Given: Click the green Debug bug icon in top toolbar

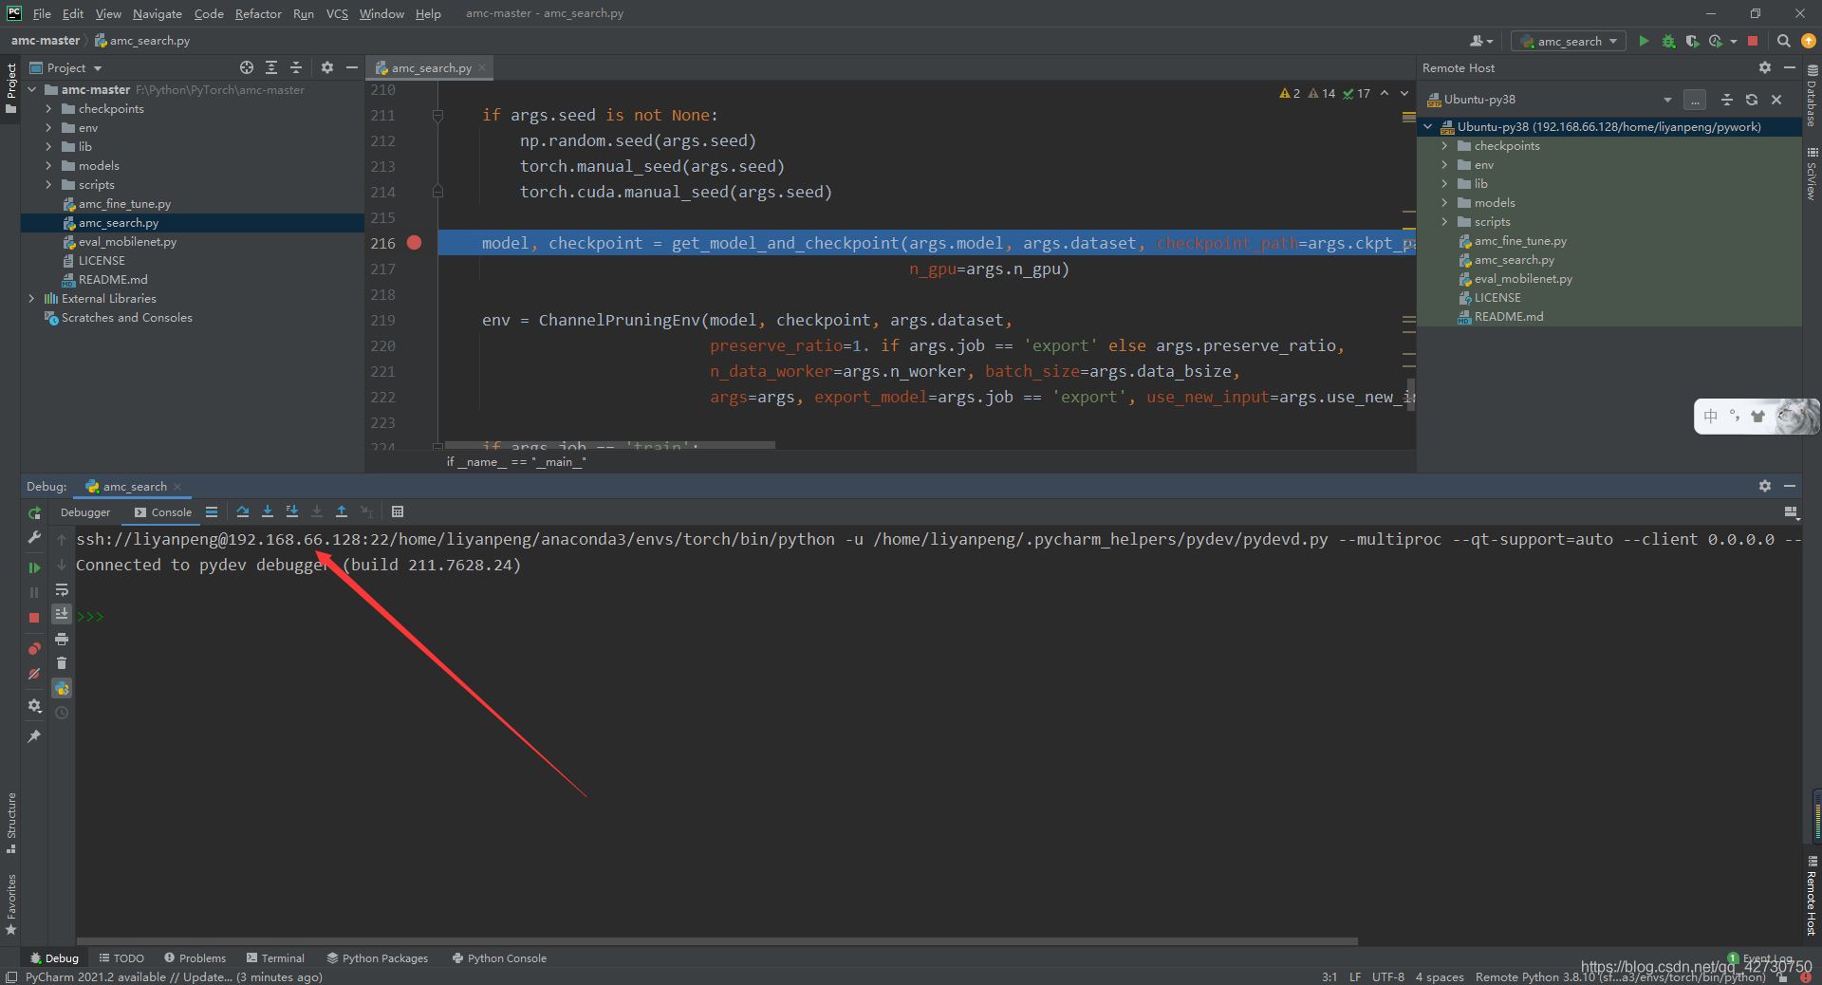Looking at the screenshot, I should (1668, 41).
